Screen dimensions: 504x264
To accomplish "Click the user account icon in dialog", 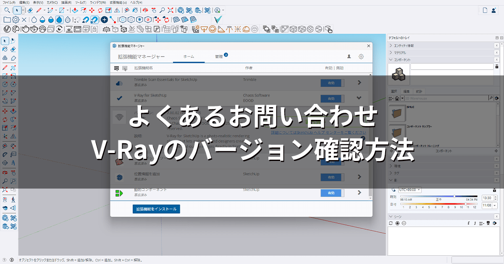I will click(349, 57).
